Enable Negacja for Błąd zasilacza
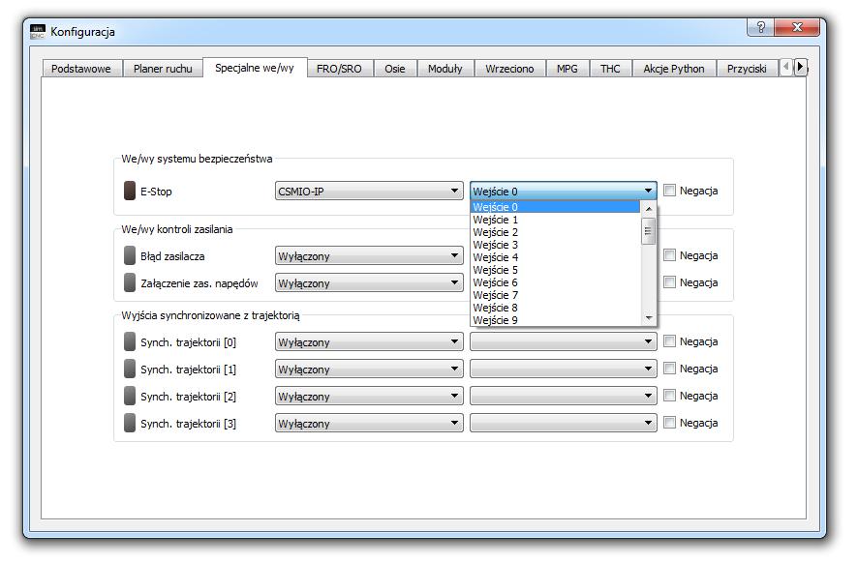 669,254
